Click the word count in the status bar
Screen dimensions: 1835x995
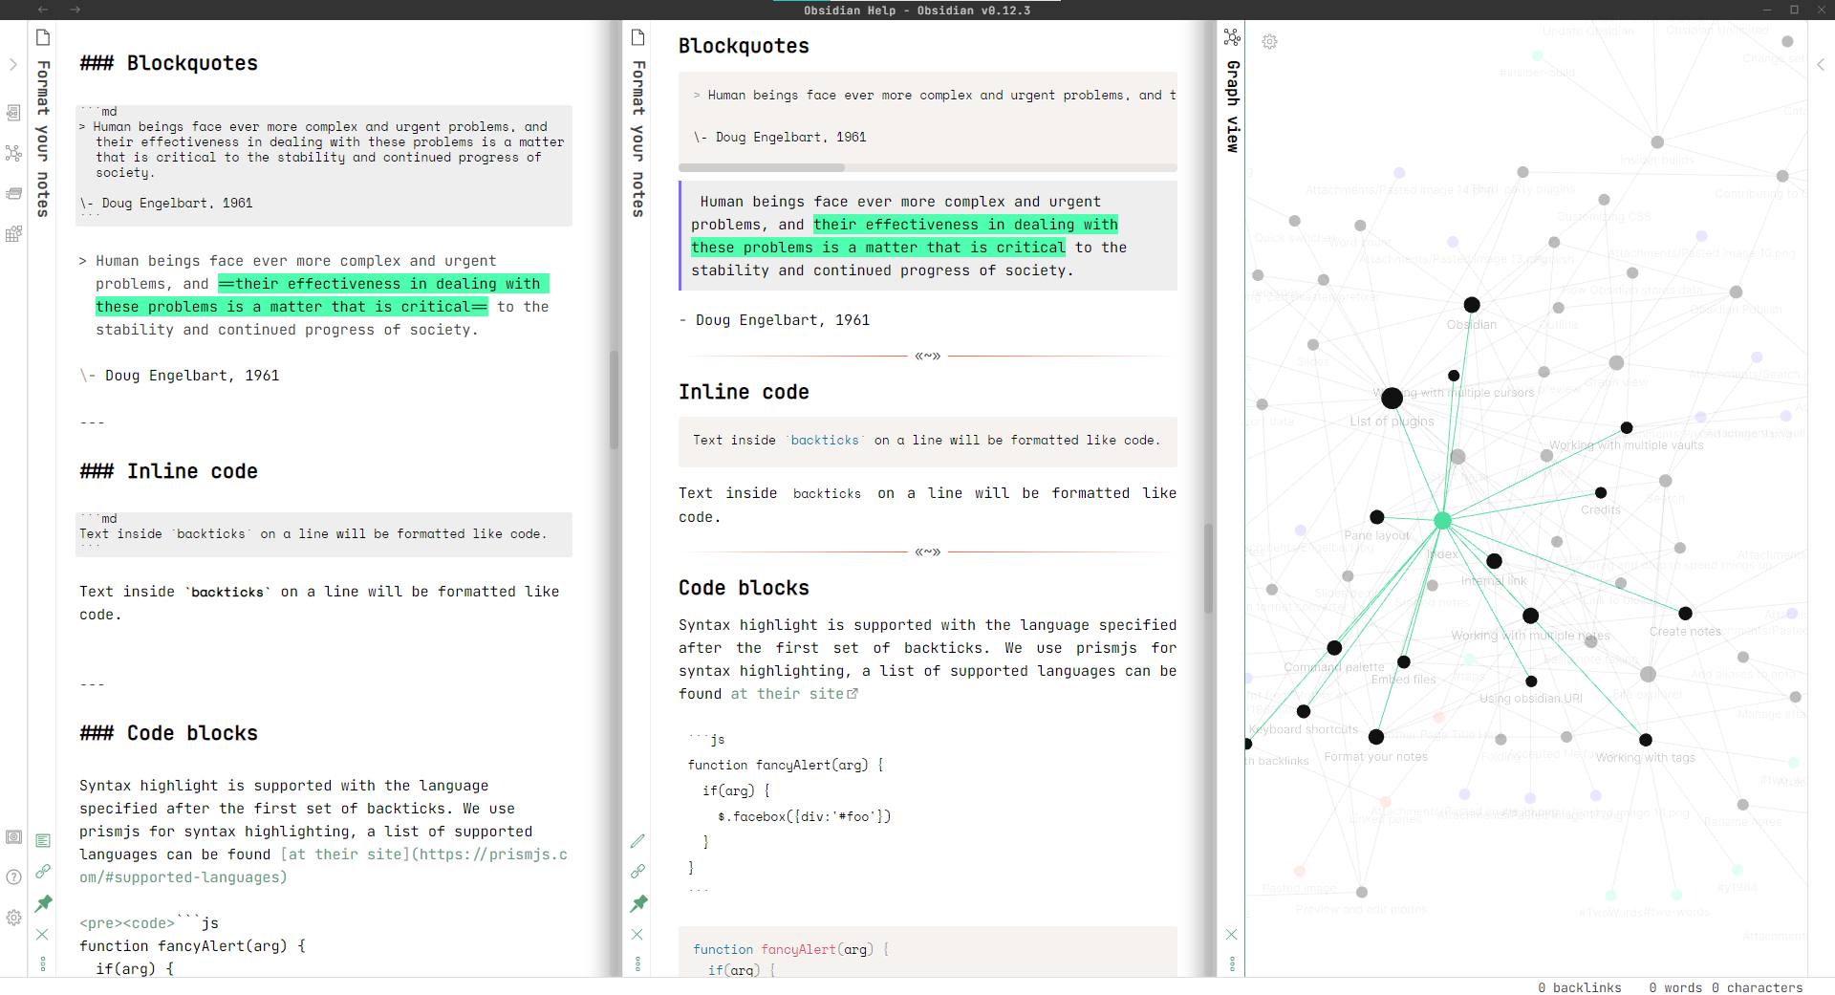(x=1675, y=987)
